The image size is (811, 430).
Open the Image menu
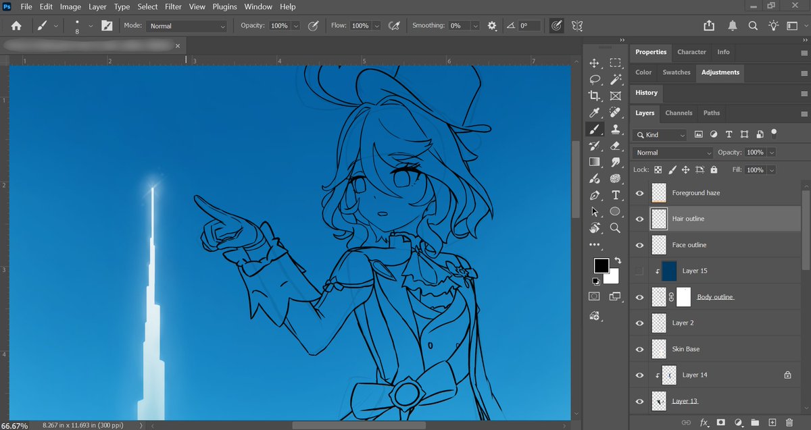pos(71,7)
